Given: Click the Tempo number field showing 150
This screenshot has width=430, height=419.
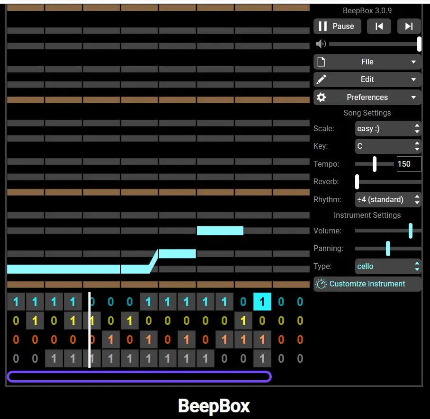Looking at the screenshot, I should click(409, 164).
